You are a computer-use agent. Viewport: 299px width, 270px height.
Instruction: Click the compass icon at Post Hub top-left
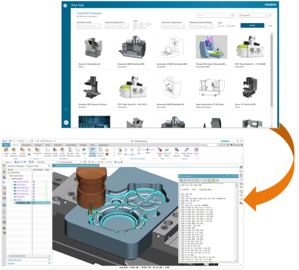65,5
